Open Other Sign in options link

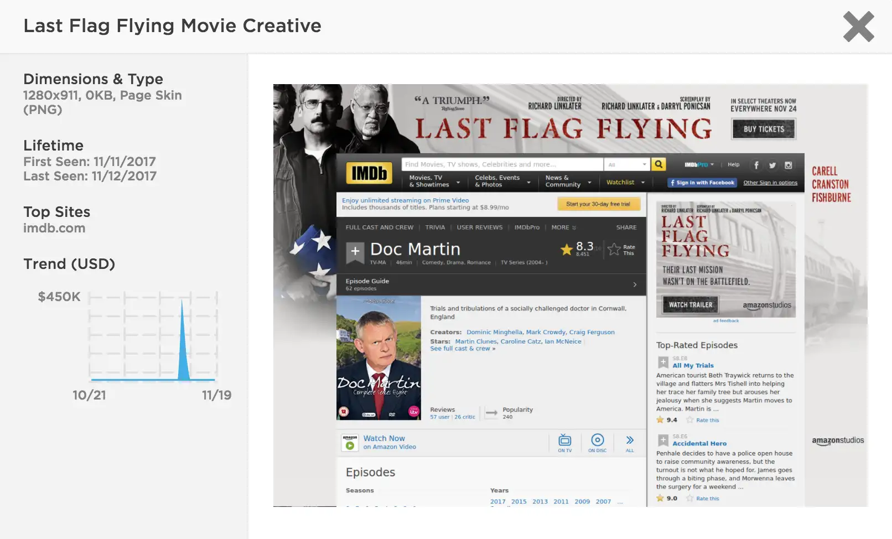(770, 183)
